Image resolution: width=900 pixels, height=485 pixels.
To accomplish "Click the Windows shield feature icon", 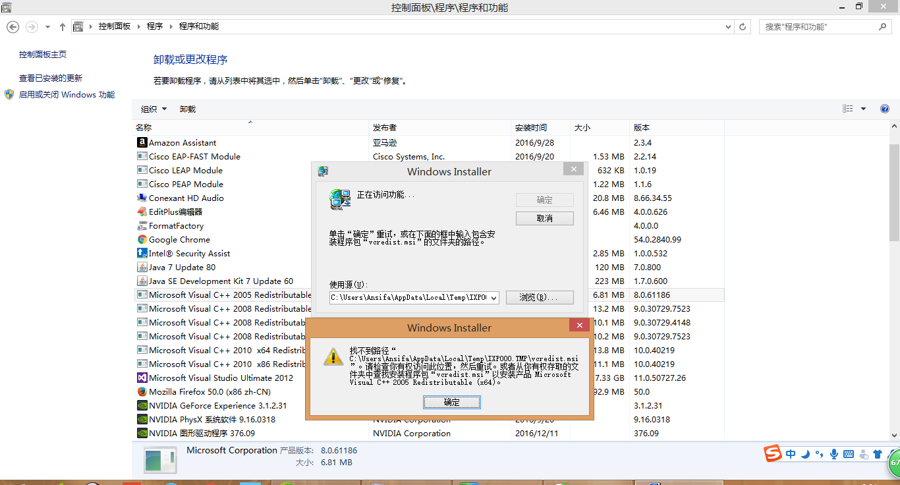I will [x=9, y=94].
